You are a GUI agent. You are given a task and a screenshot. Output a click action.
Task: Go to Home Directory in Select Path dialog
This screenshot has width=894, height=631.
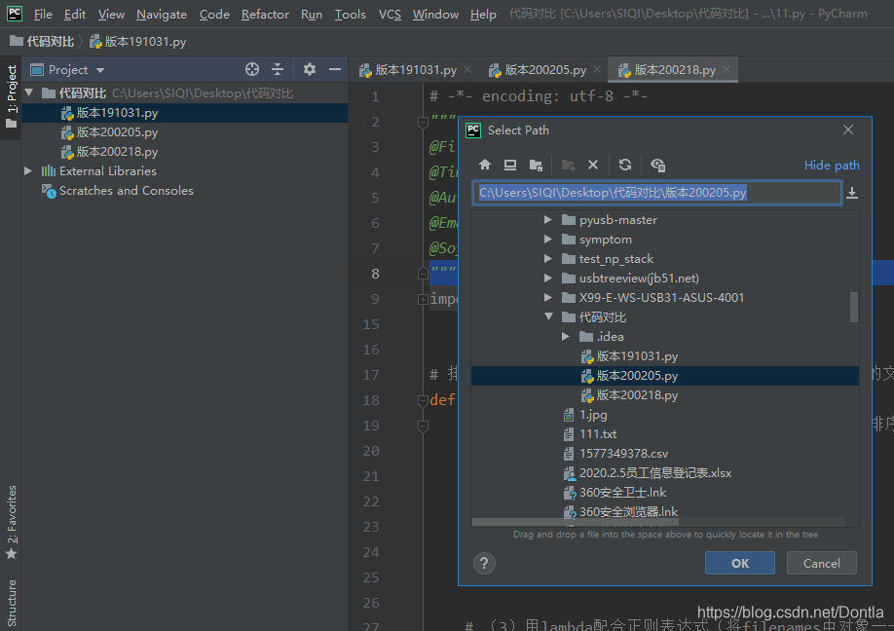pos(485,165)
